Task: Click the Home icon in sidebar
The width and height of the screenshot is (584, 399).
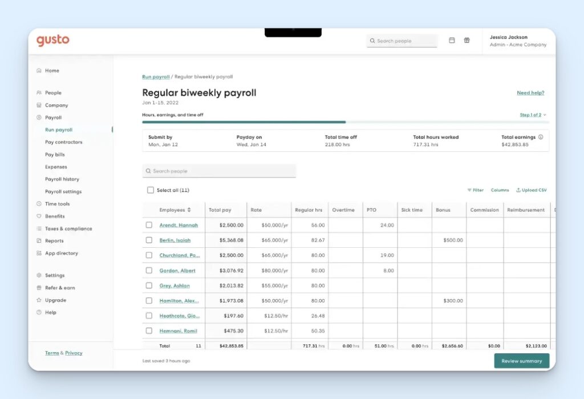Action: coord(39,70)
